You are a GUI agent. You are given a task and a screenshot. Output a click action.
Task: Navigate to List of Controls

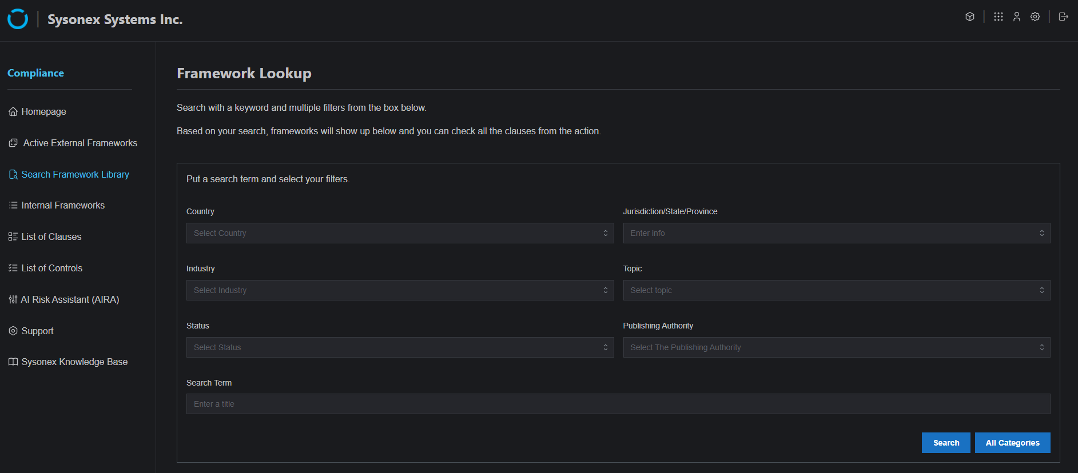(52, 268)
